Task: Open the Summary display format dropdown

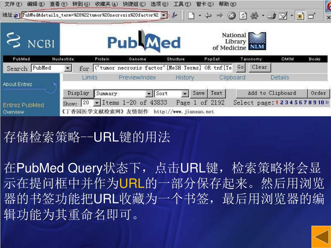Action: [123, 93]
